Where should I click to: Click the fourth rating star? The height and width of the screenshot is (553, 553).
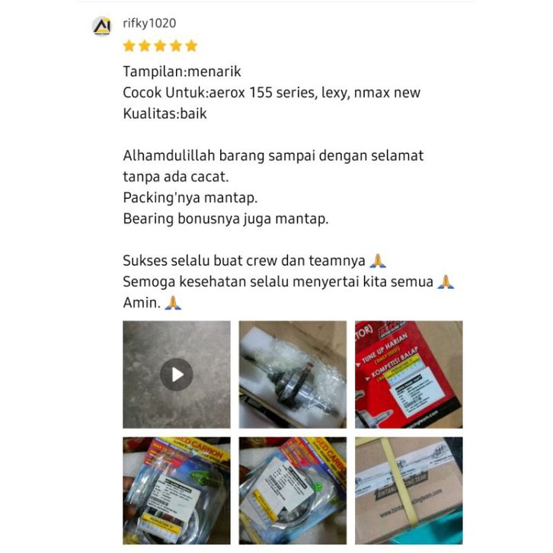pos(176,46)
